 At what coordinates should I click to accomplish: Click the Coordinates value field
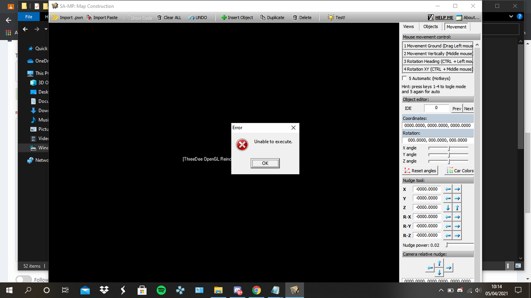(x=438, y=125)
